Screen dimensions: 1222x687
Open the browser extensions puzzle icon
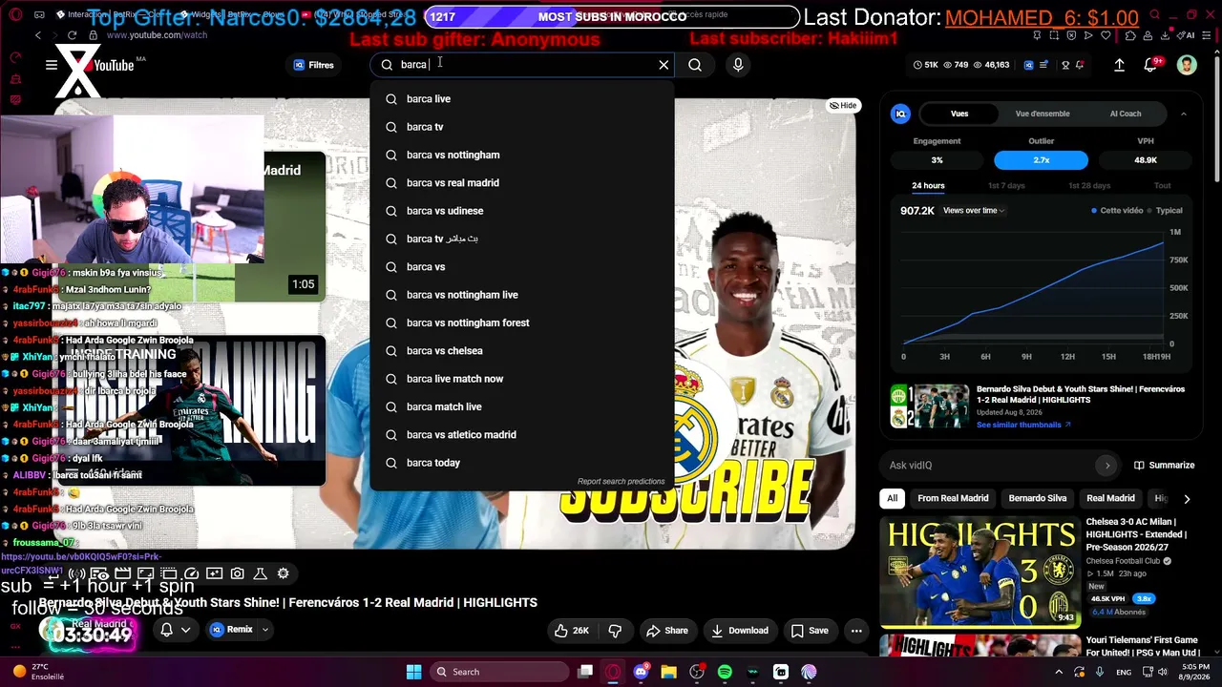pyautogui.click(x=1130, y=35)
